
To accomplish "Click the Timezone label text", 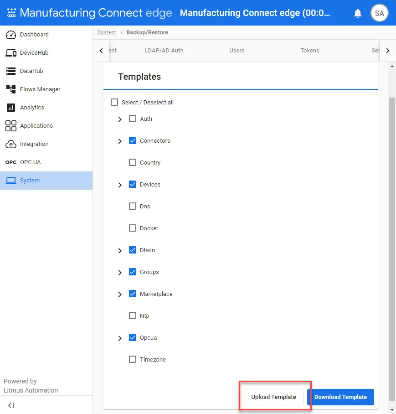I will [153, 360].
